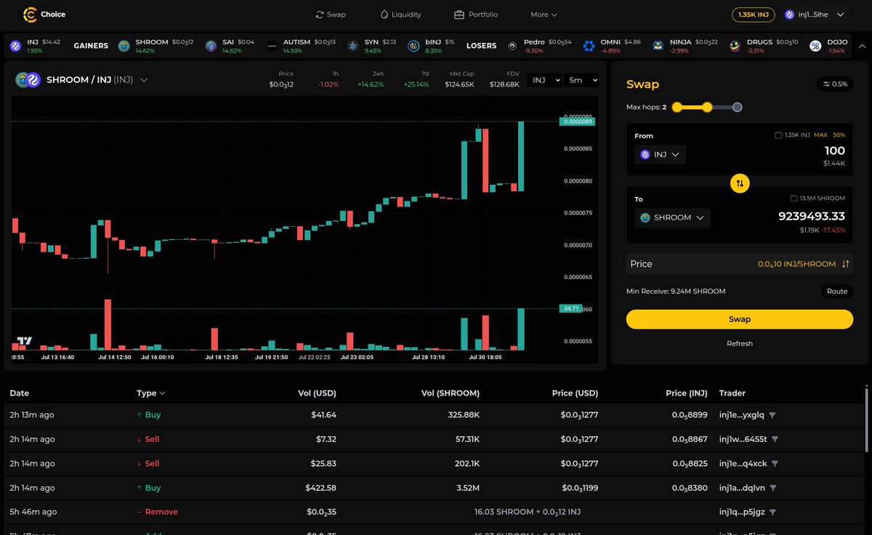Invert the INJ/SHROOM price with the arrows icon
Screen dimensions: 872x535
[x=845, y=264]
